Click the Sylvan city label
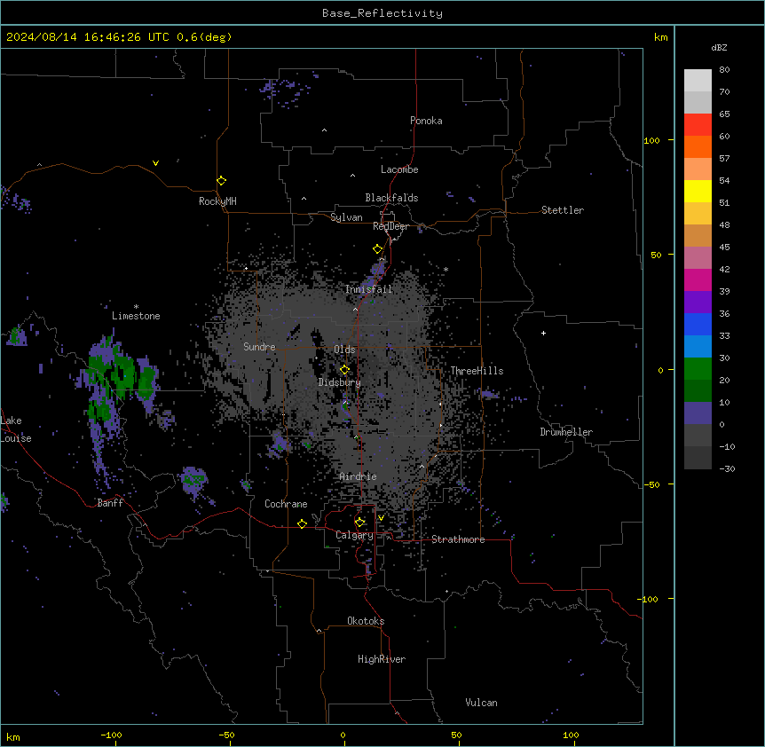Screen dimensions: 765x747 click(x=346, y=217)
